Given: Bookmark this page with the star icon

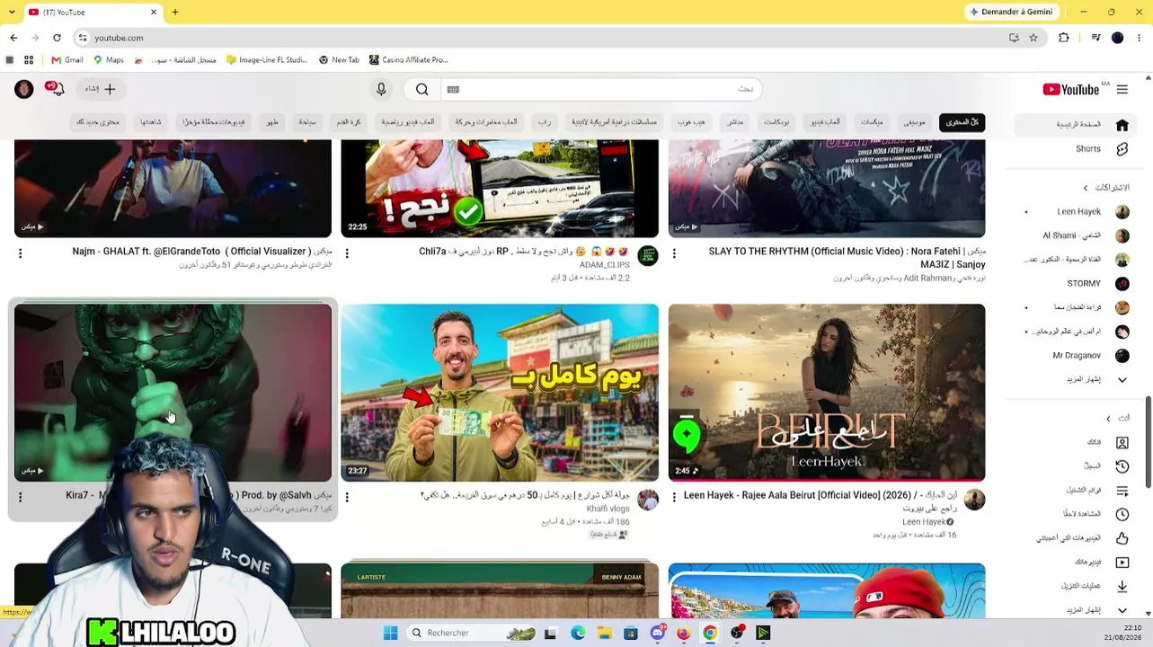Looking at the screenshot, I should 1033,38.
